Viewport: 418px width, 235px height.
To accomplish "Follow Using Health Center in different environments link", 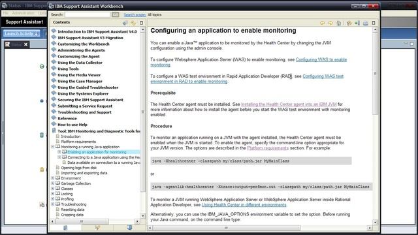I will click(x=244, y=205).
